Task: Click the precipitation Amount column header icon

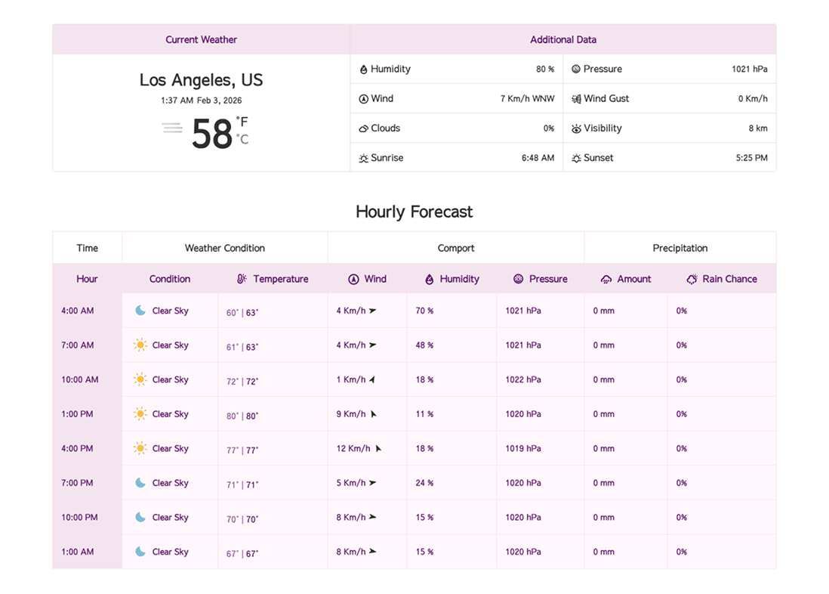Action: click(606, 279)
